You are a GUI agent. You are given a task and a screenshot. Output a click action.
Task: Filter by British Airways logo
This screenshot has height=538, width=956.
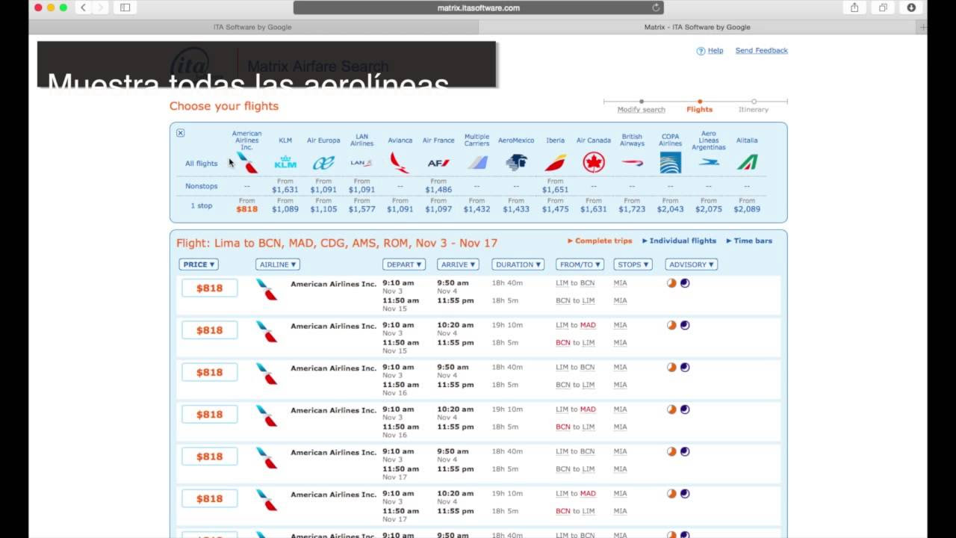pos(632,162)
